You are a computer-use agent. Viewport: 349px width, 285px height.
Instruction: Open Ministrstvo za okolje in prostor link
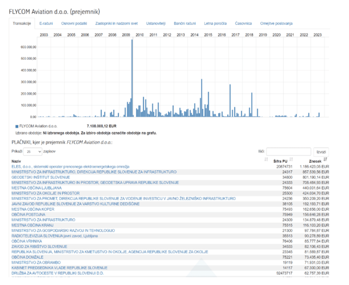coord(45,193)
